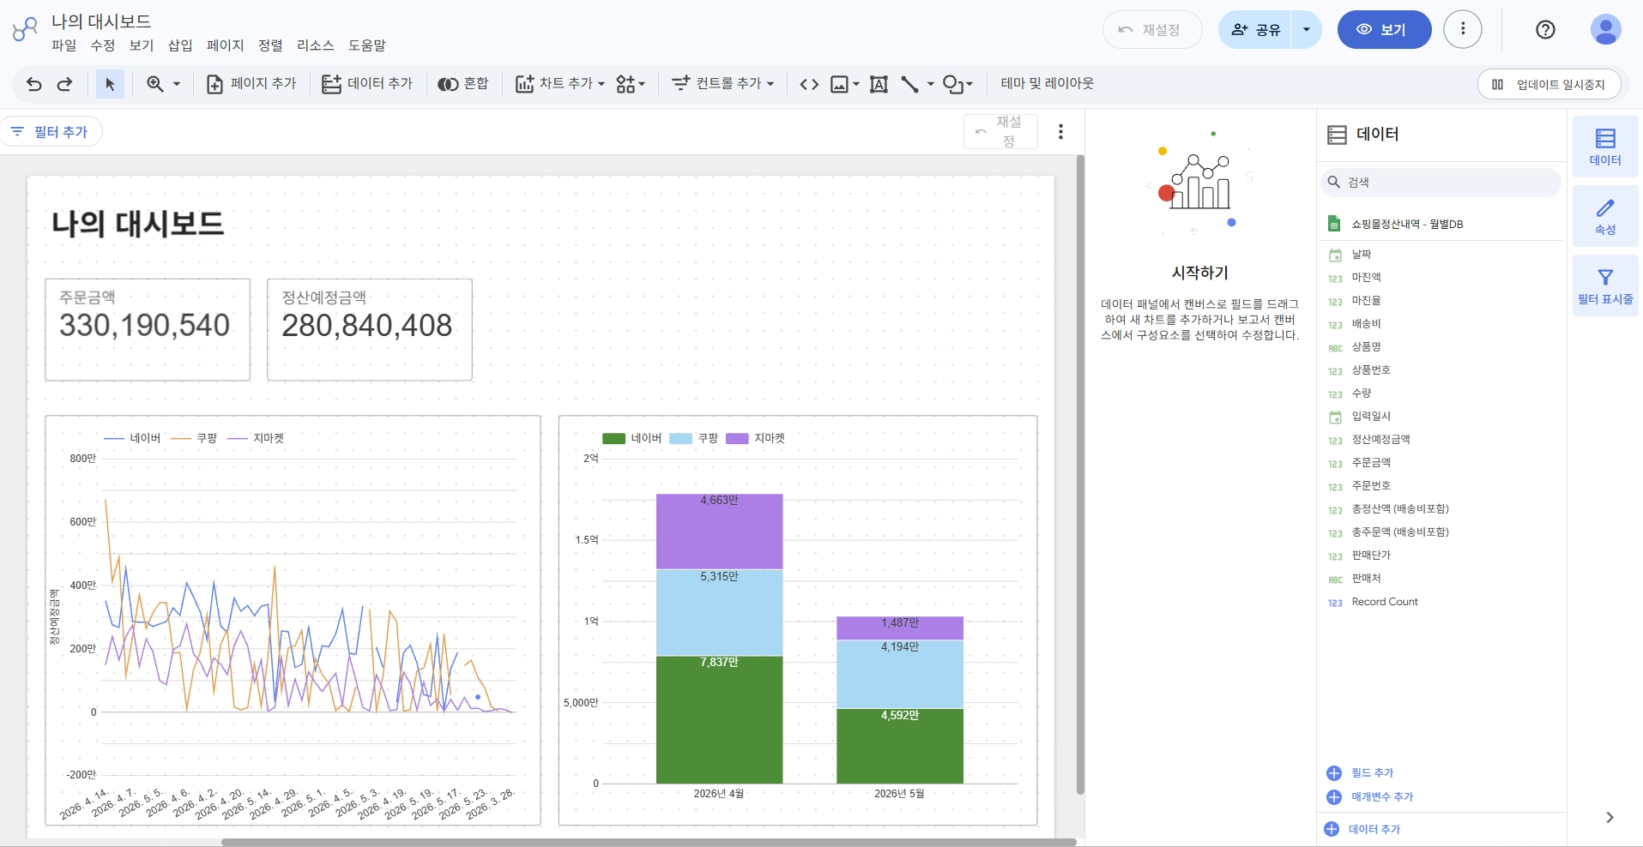Open the 파일 menu
1643x847 pixels.
(64, 45)
